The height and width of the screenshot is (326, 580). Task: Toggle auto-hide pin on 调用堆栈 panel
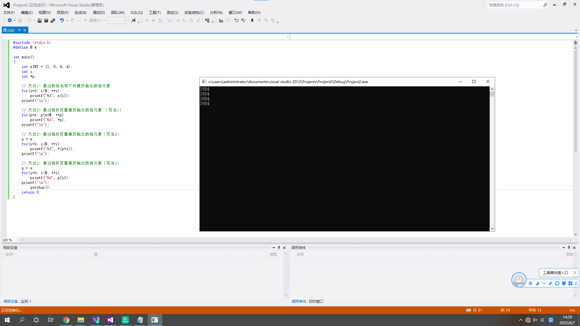(569, 248)
